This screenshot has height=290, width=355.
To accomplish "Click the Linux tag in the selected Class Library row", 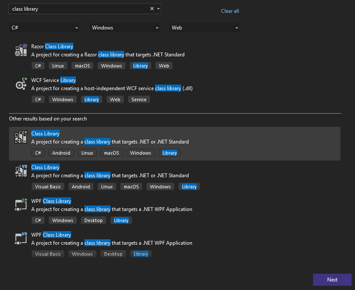I will click(87, 153).
